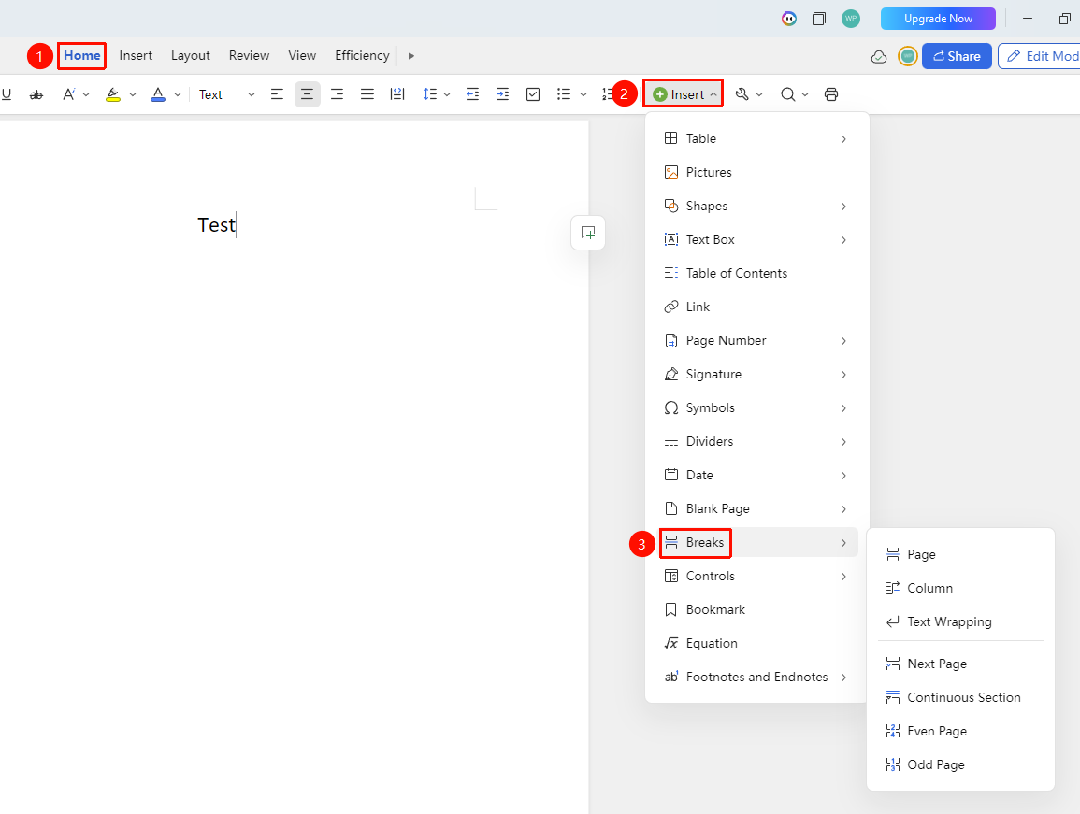Click the line spacing icon
Screen dimensions: 1080x814
[x=430, y=94]
